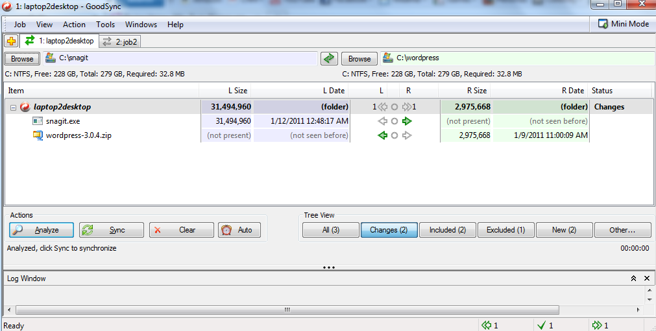Switch to the 1: laptop2desktop tab
The height and width of the screenshot is (331, 656).
point(60,41)
